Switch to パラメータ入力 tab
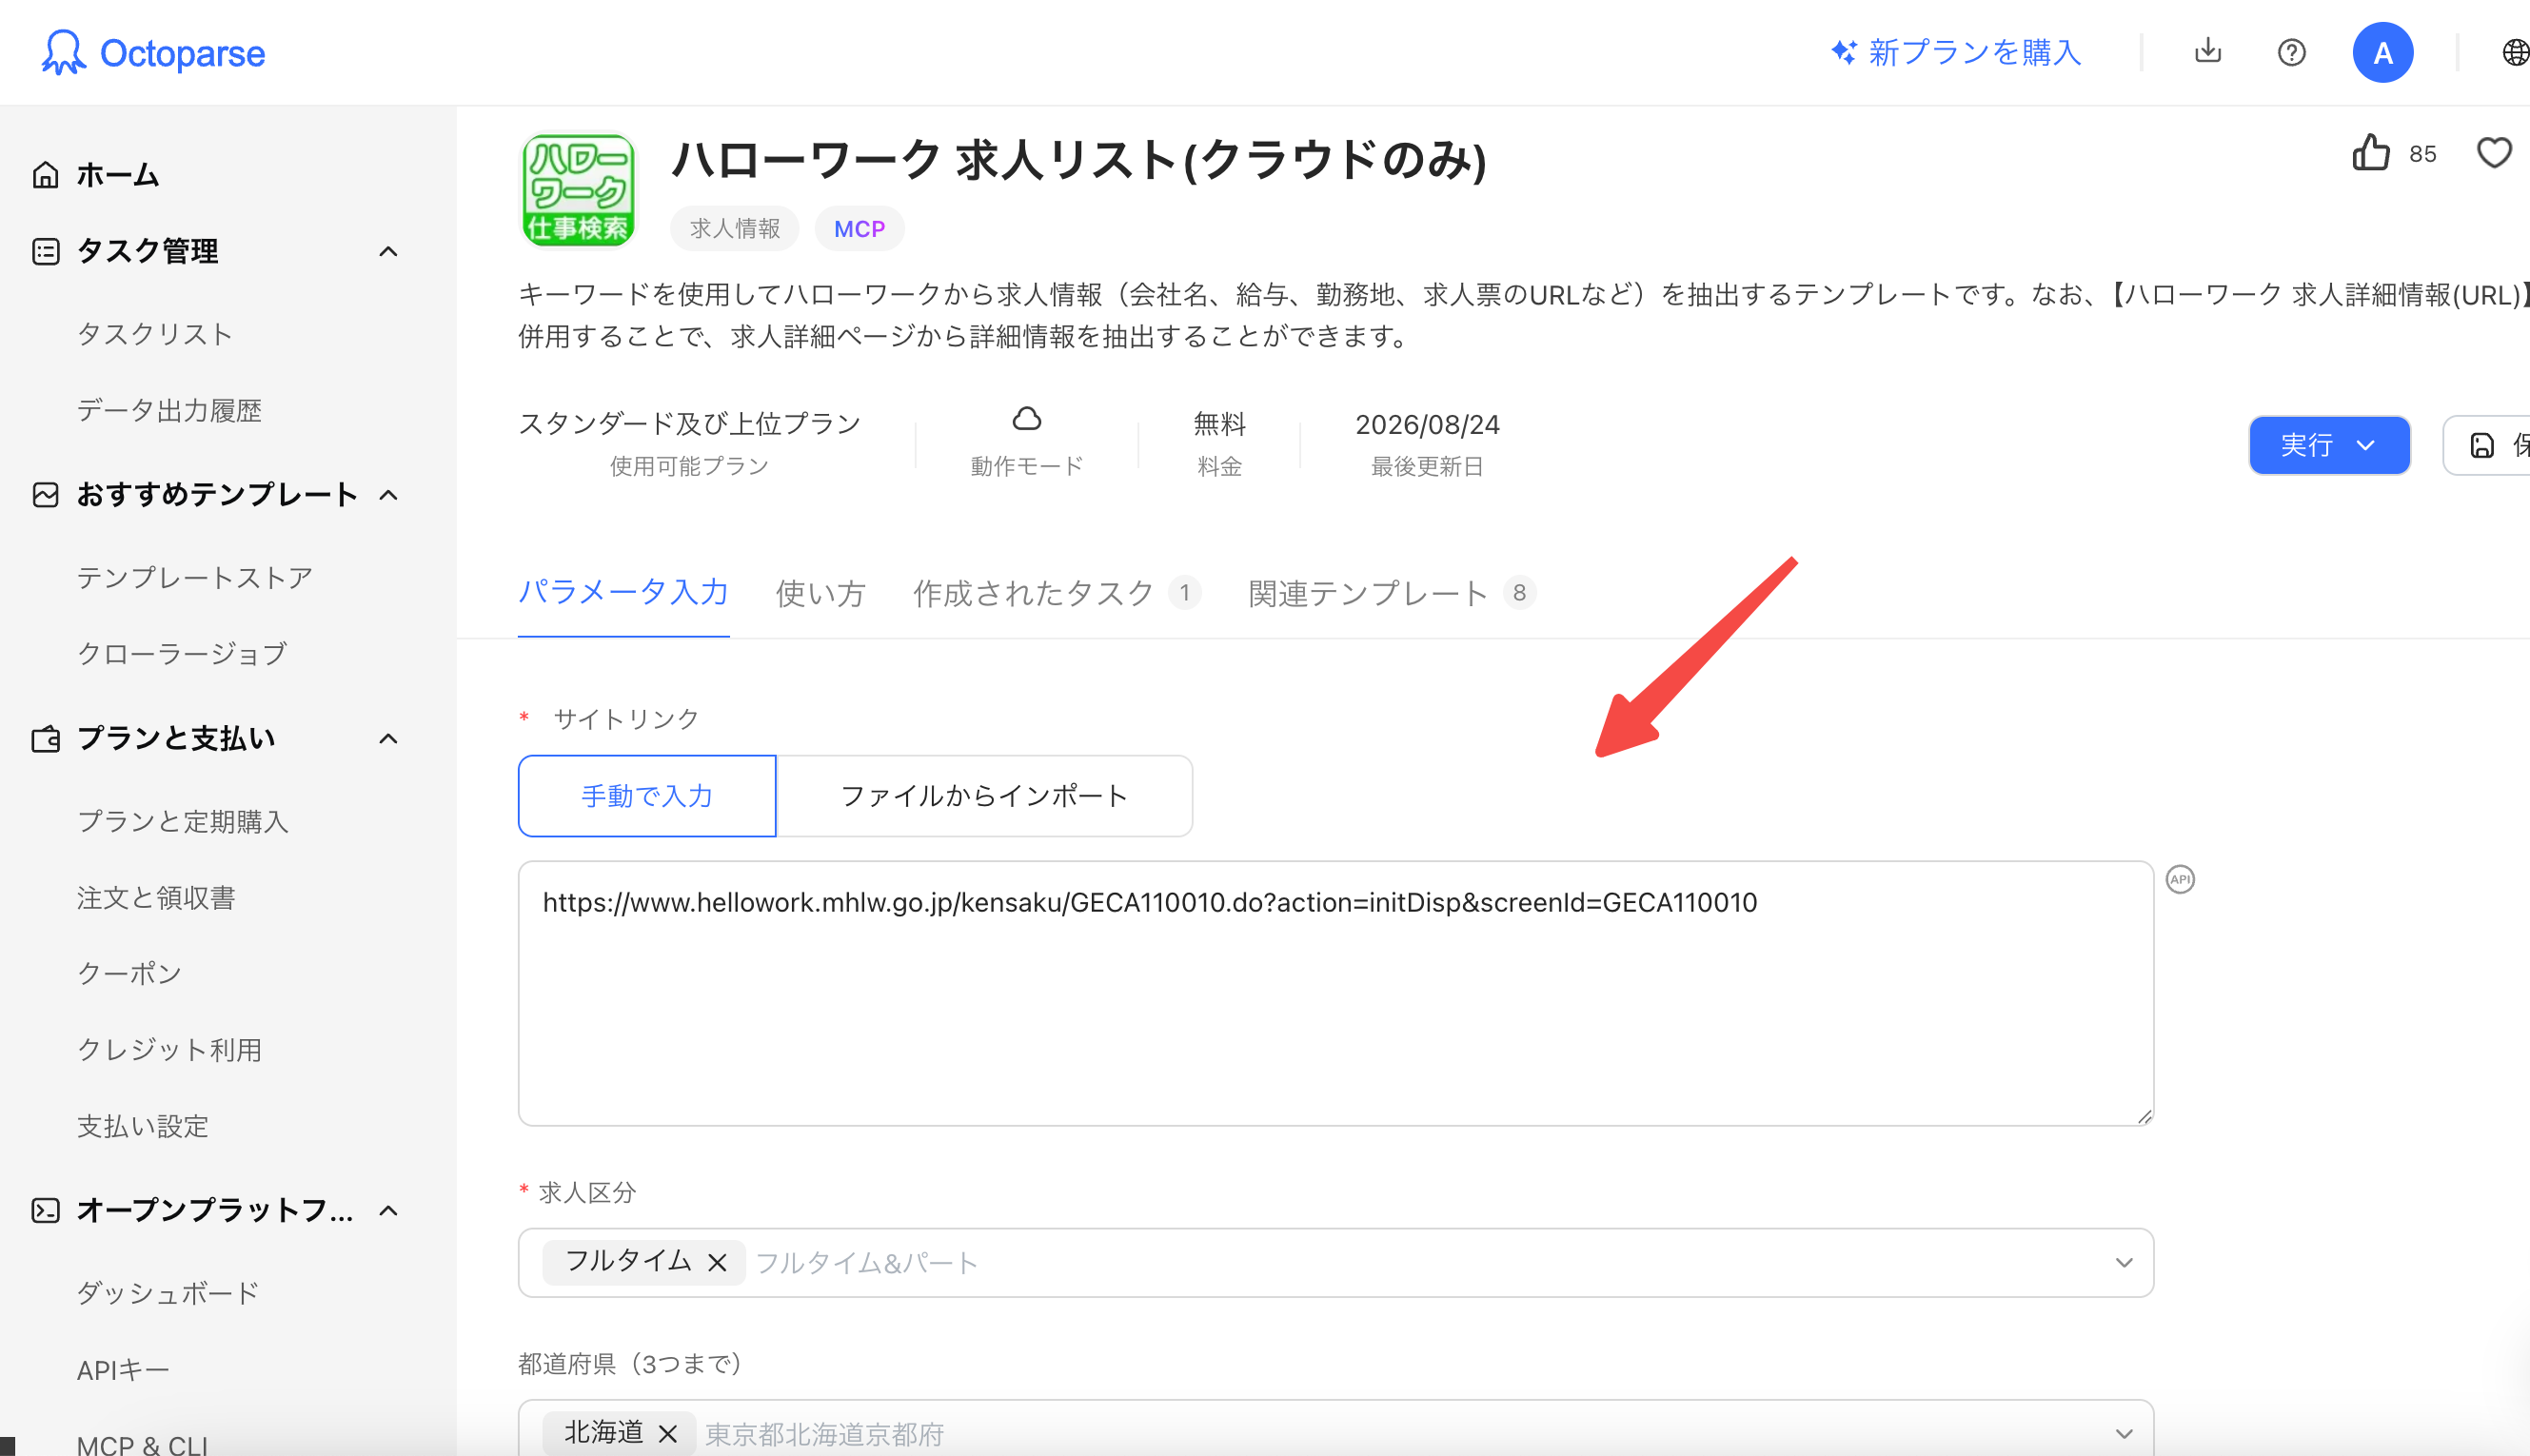Image resolution: width=2530 pixels, height=1456 pixels. pos(623,593)
